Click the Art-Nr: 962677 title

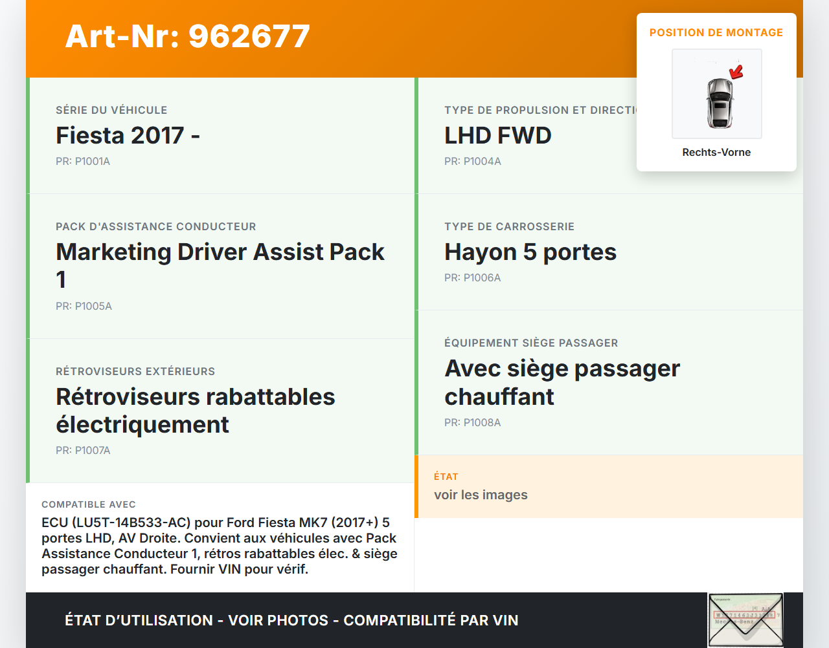click(187, 36)
